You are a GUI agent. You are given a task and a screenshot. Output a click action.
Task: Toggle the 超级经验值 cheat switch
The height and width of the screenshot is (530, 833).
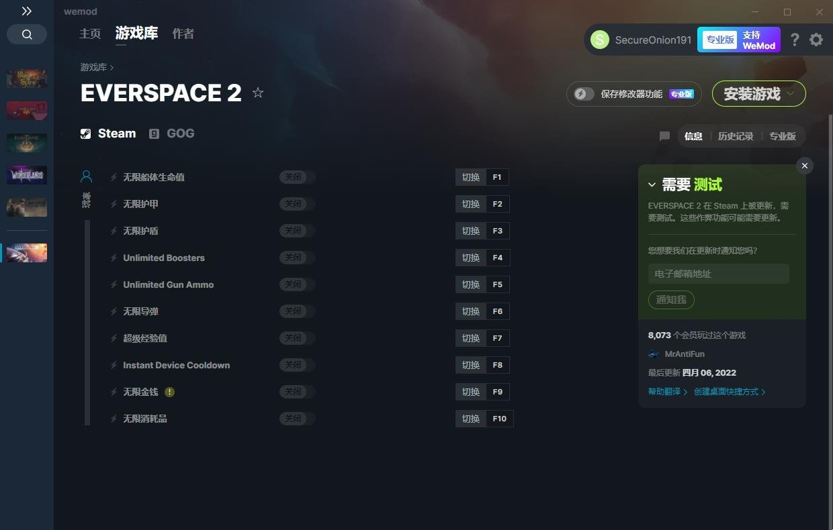coord(298,338)
